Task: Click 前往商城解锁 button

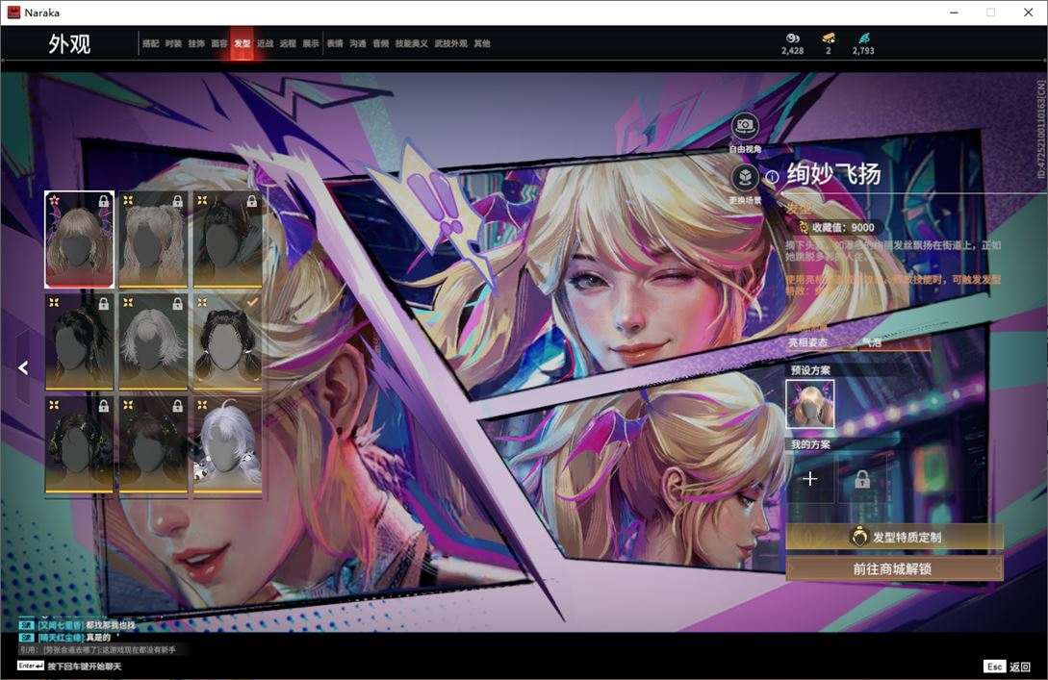Action: pyautogui.click(x=894, y=568)
